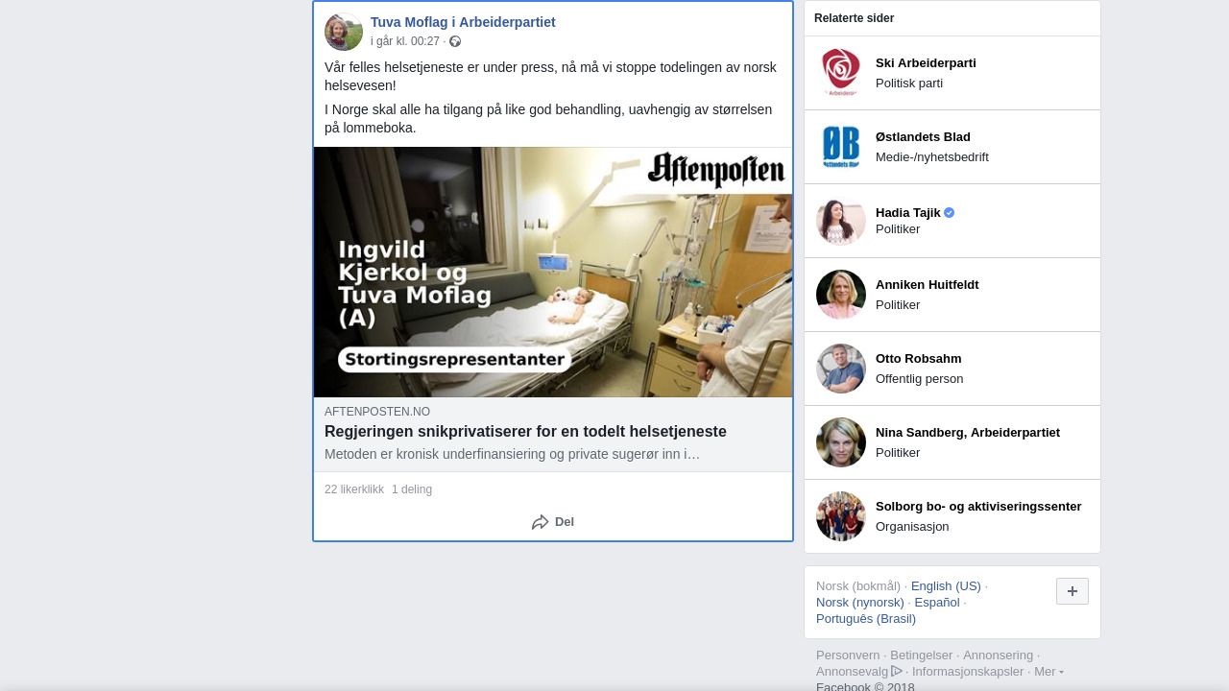
Task: Switch language to English (US)
Action: pyautogui.click(x=946, y=586)
